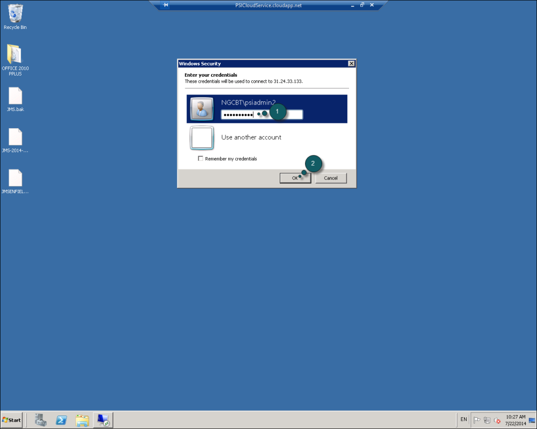Click the NGCBT\psiadmin2 user avatar tile

pyautogui.click(x=202, y=109)
